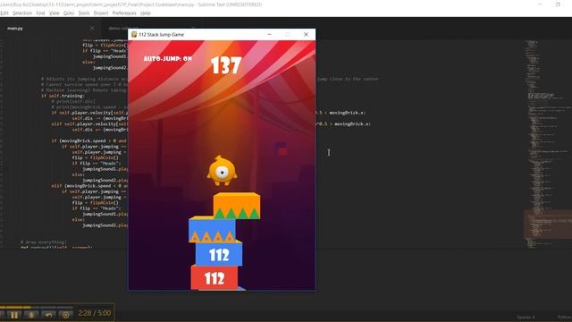Click the Spaces indentation status bar entry
This screenshot has height=322, width=572.
(526, 318)
